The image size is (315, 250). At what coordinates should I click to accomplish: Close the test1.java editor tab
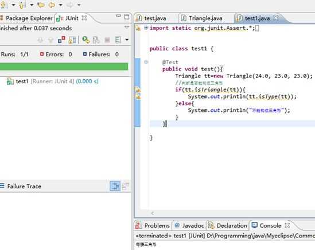(x=276, y=18)
